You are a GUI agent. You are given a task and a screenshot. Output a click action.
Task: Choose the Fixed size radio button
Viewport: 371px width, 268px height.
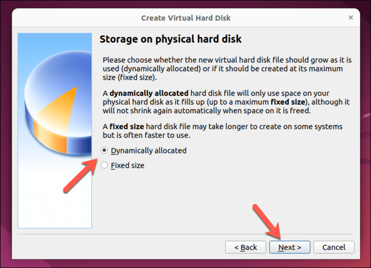105,166
